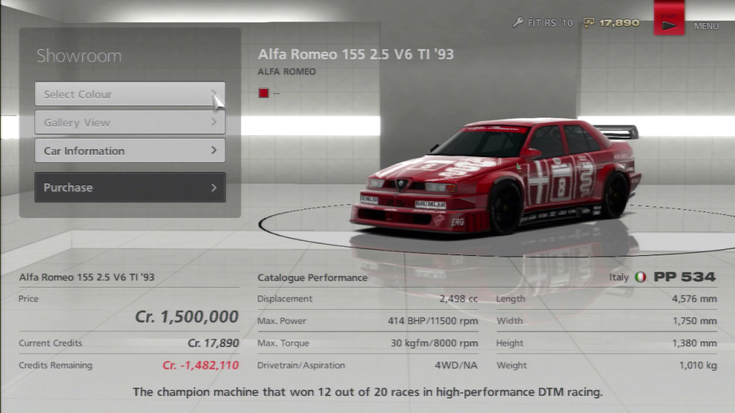The image size is (735, 413).
Task: Click the Max. Power value 414 BHP/11500 rpm
Action: [x=433, y=321]
